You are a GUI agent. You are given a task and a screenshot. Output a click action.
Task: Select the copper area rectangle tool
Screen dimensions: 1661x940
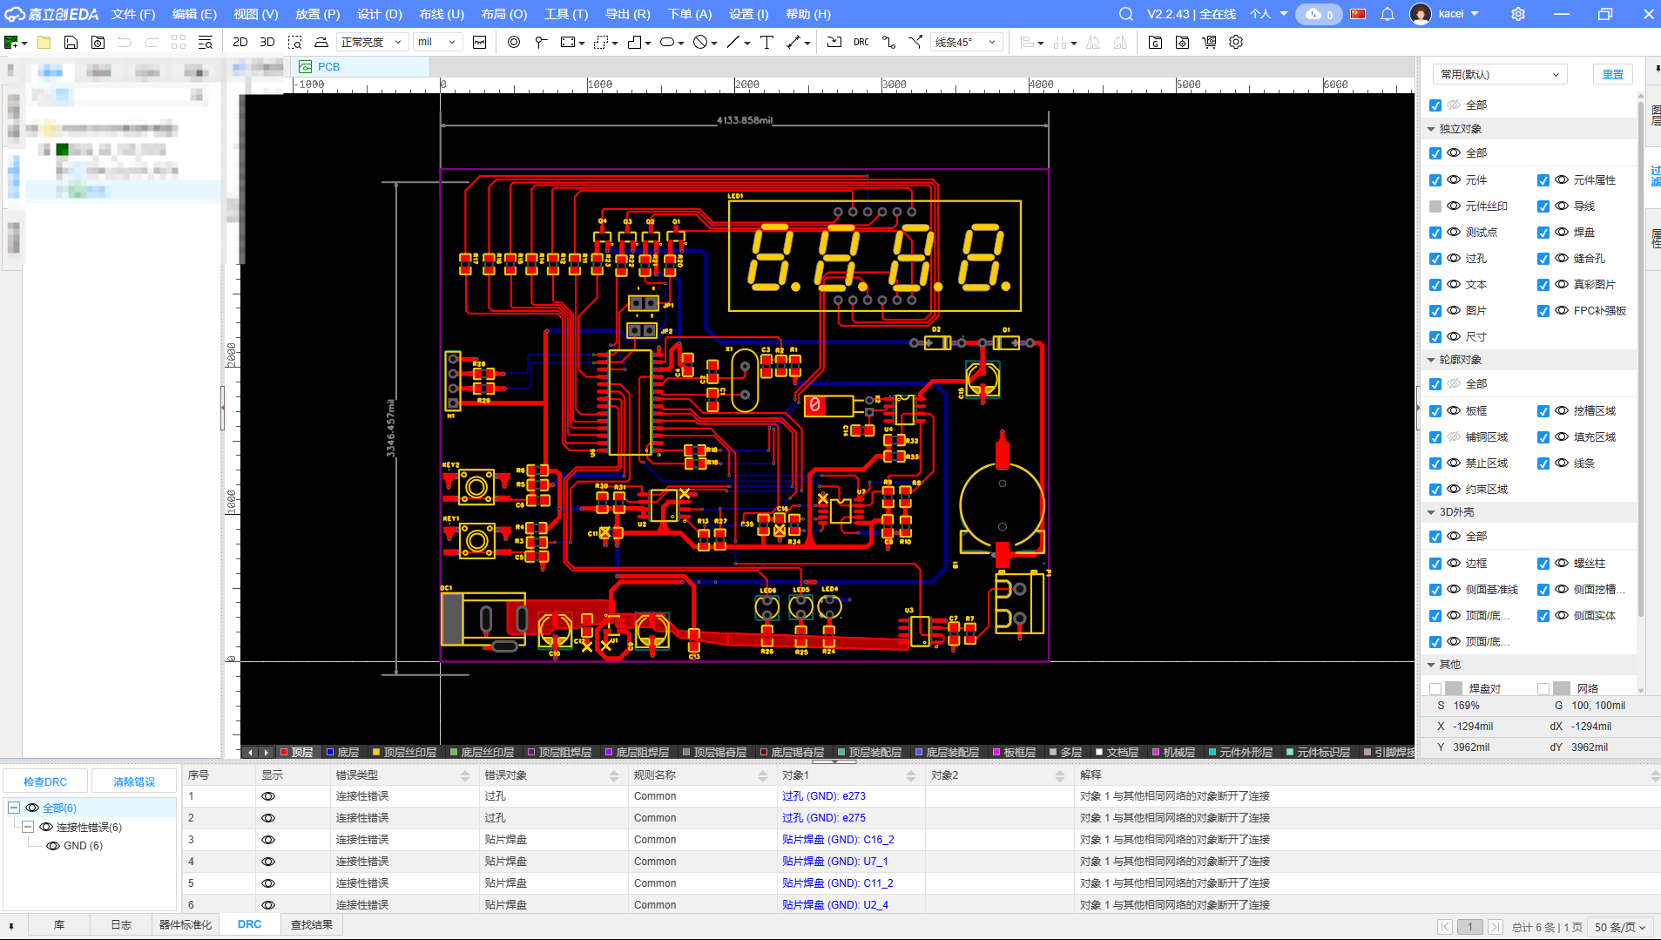click(569, 42)
